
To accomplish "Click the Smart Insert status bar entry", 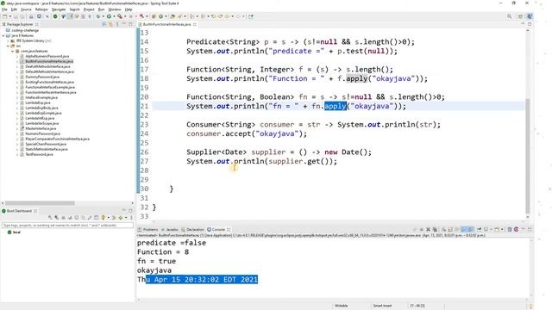I will tap(382, 306).
